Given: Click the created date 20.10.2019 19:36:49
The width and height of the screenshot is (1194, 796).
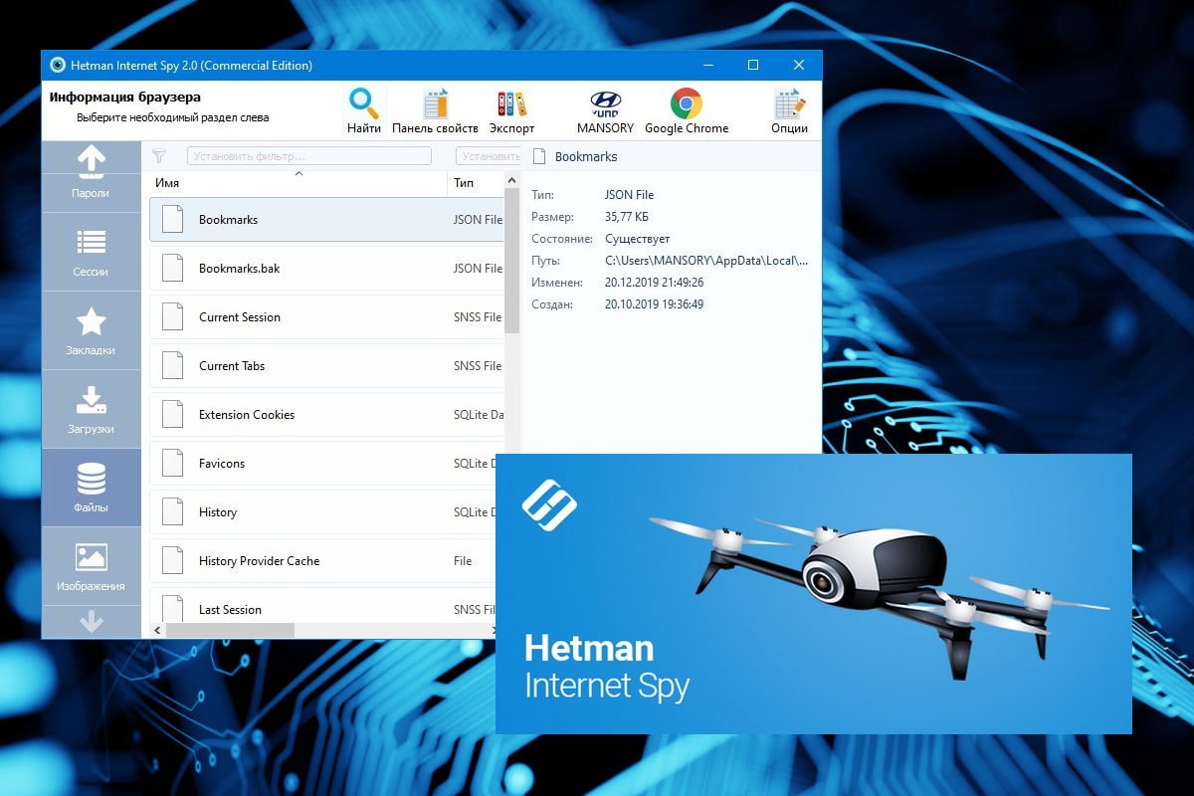Looking at the screenshot, I should (654, 303).
